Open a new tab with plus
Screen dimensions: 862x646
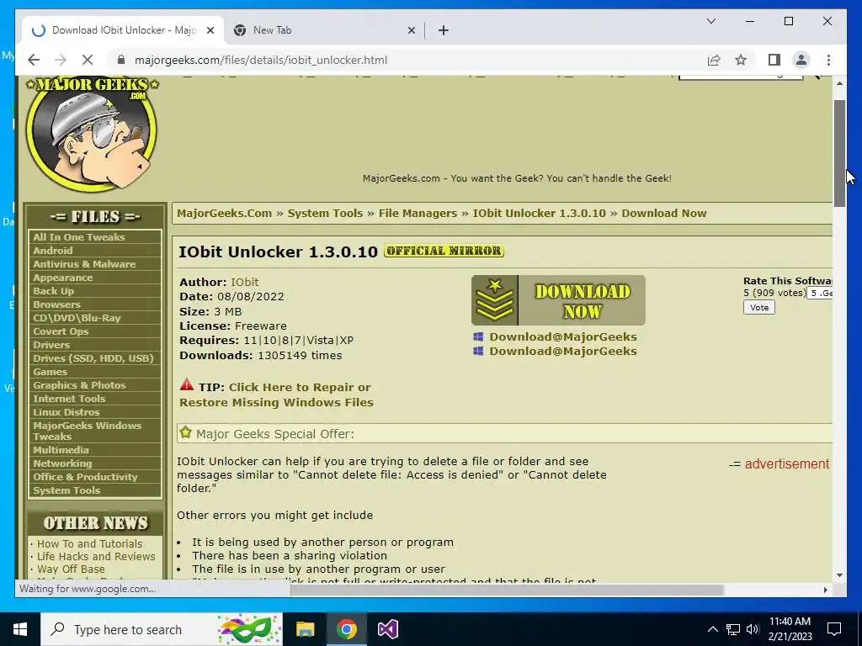pyautogui.click(x=444, y=30)
